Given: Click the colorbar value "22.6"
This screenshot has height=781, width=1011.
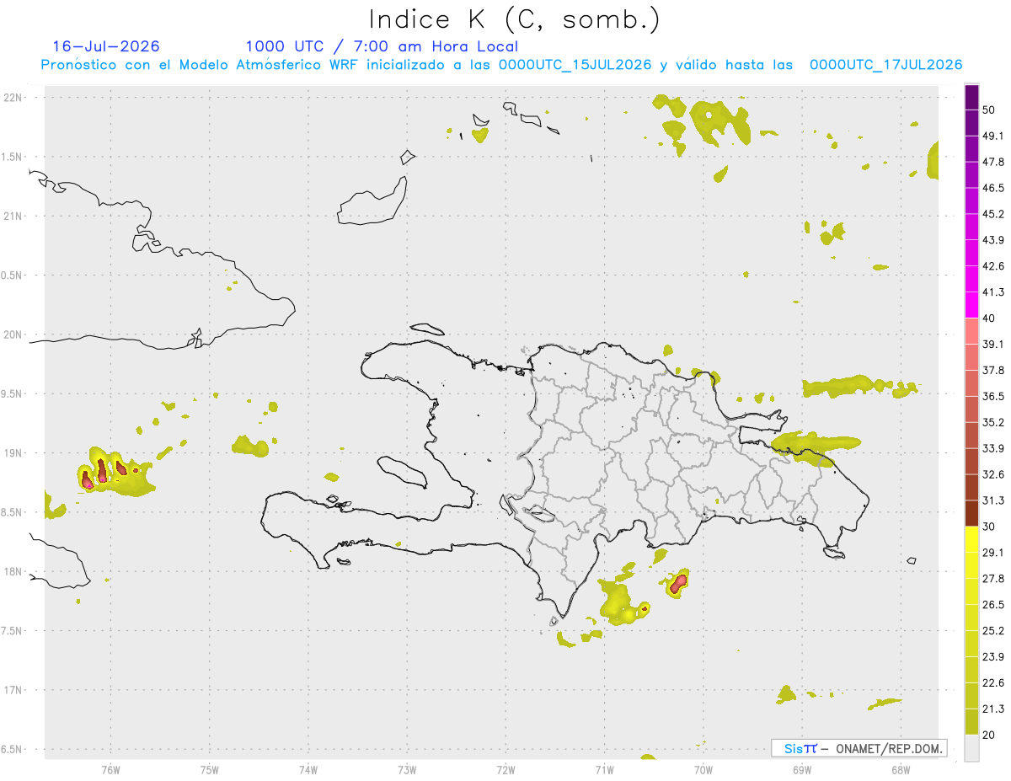Looking at the screenshot, I should point(993,682).
